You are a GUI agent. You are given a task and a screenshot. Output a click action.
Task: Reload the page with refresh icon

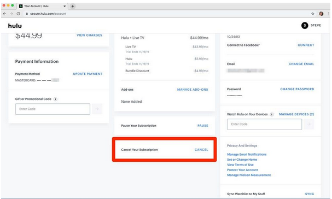pos(18,14)
